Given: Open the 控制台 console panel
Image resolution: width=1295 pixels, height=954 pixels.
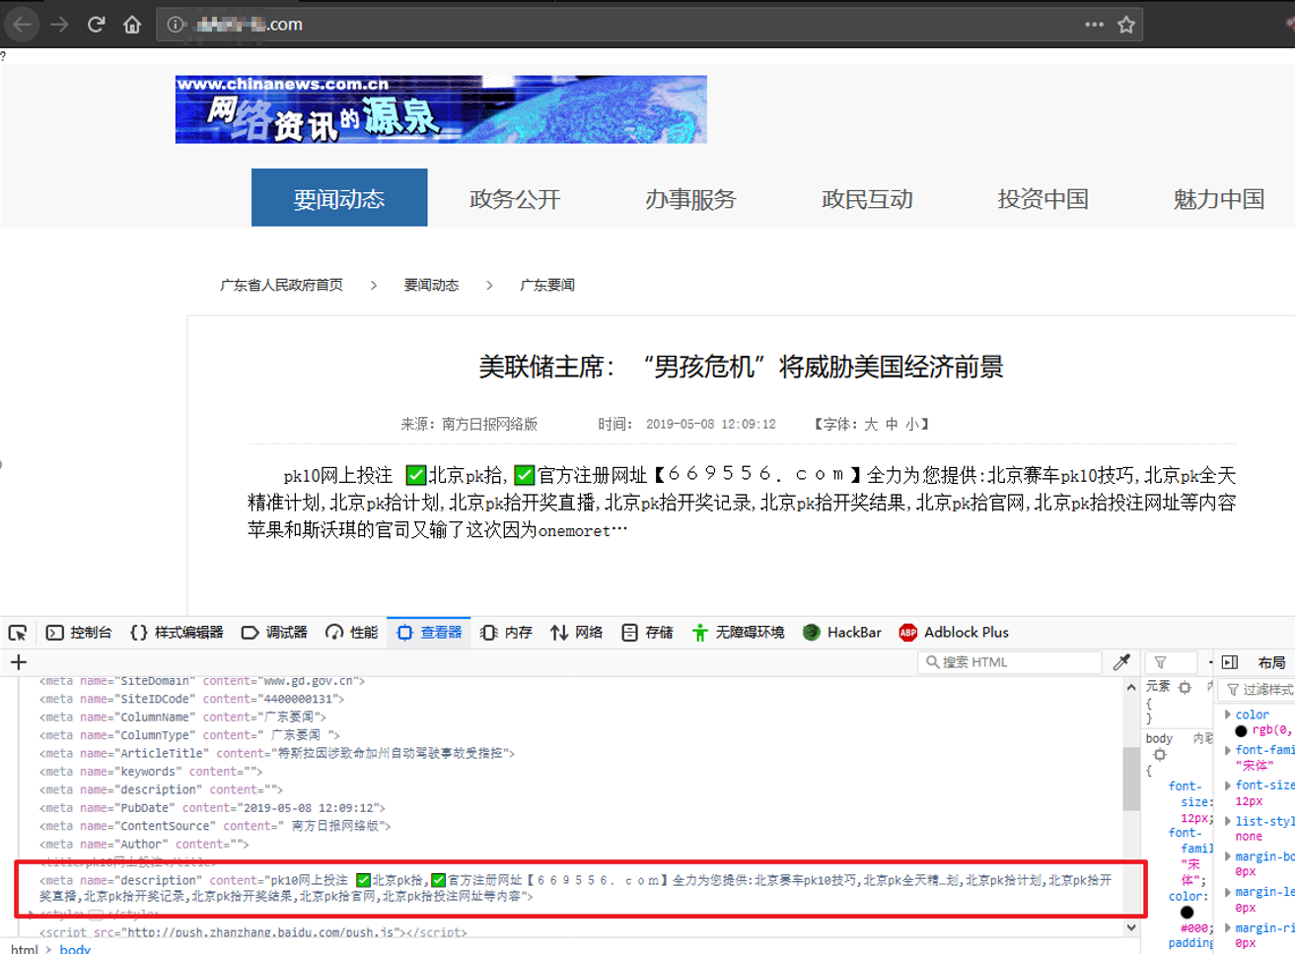Looking at the screenshot, I should tap(80, 633).
